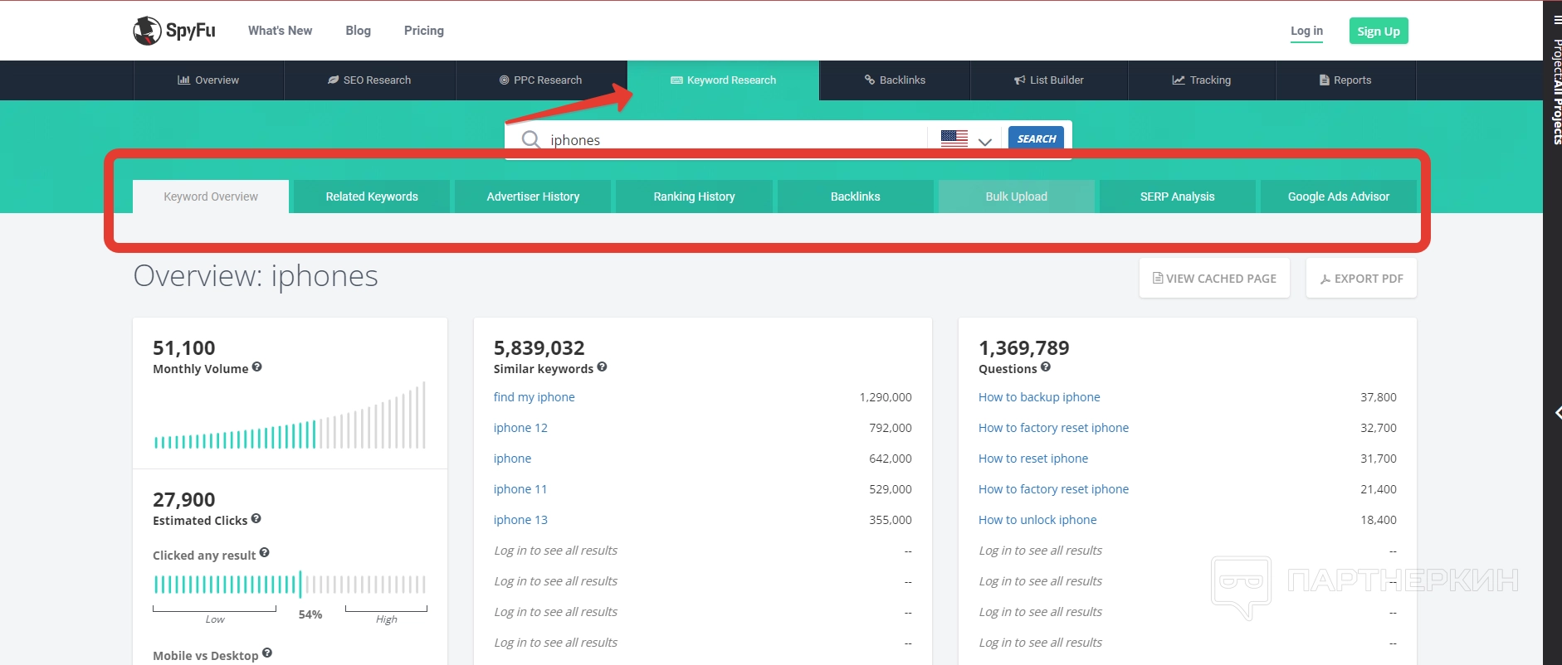
Task: Open Backlinks sub-tab under the search box
Action: [x=855, y=197]
